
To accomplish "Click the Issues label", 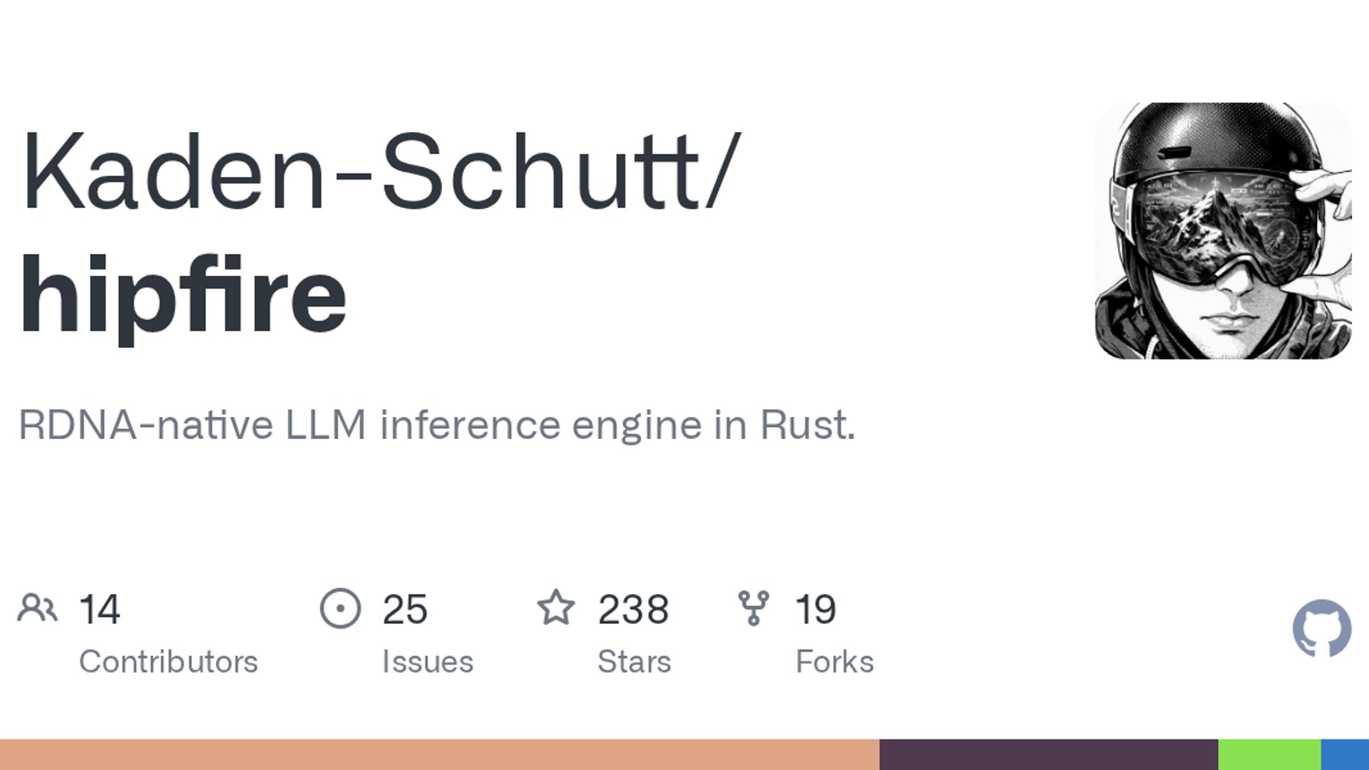I will (x=427, y=662).
